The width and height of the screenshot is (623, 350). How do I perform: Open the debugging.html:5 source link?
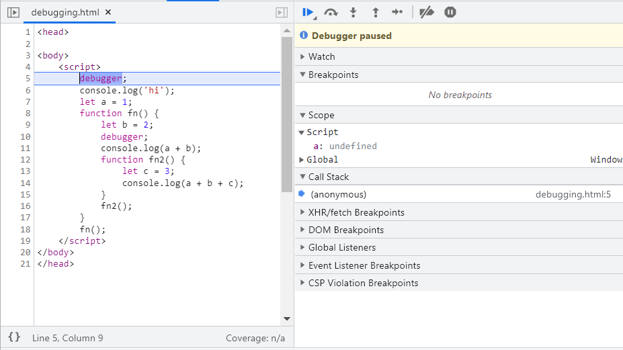573,194
